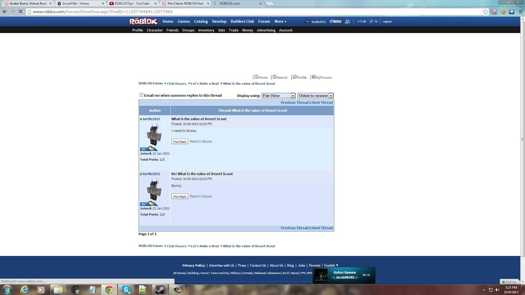Open the English language dropdown in footer

[331, 265]
